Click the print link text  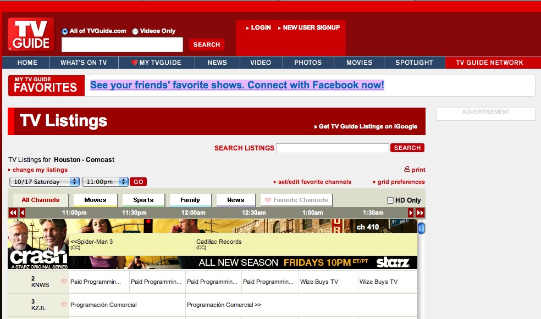pyautogui.click(x=418, y=170)
